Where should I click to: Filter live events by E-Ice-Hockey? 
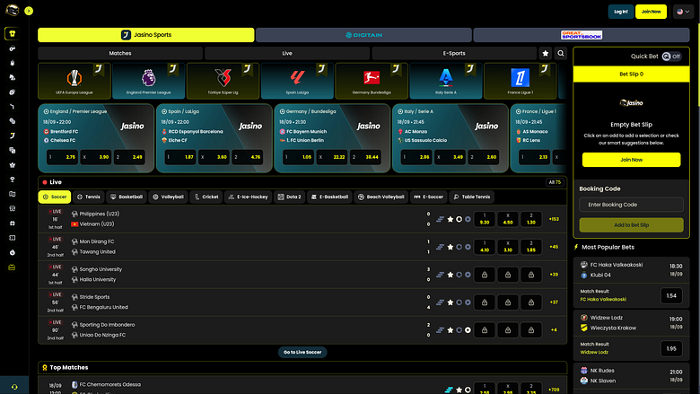click(x=249, y=197)
